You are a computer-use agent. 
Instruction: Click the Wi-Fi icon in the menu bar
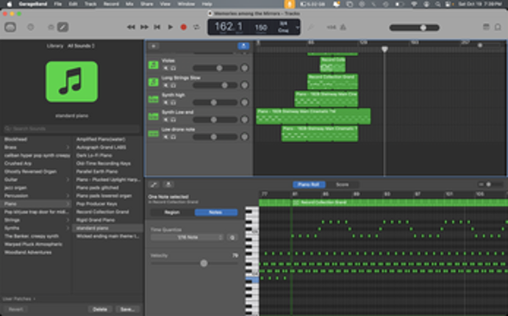coord(414,4)
